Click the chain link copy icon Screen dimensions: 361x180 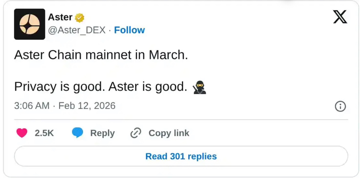(x=136, y=133)
